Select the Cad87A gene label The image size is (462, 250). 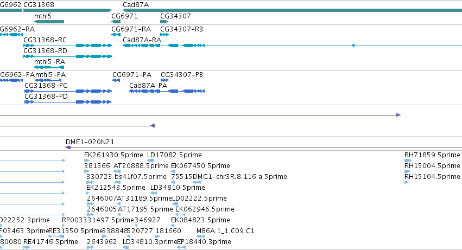(x=136, y=5)
